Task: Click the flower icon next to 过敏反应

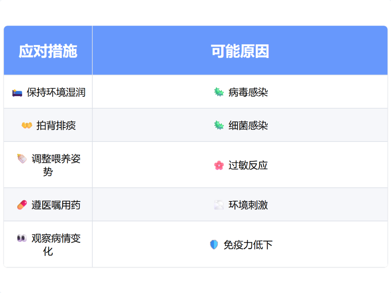Action: click(x=219, y=165)
